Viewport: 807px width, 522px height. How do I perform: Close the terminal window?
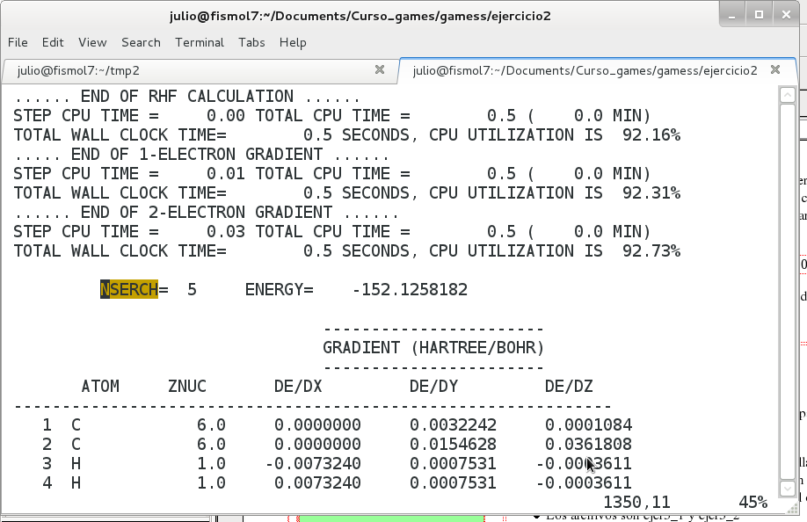click(785, 15)
